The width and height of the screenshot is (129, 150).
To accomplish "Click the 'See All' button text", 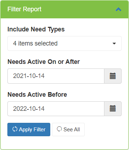I will [x=72, y=130].
